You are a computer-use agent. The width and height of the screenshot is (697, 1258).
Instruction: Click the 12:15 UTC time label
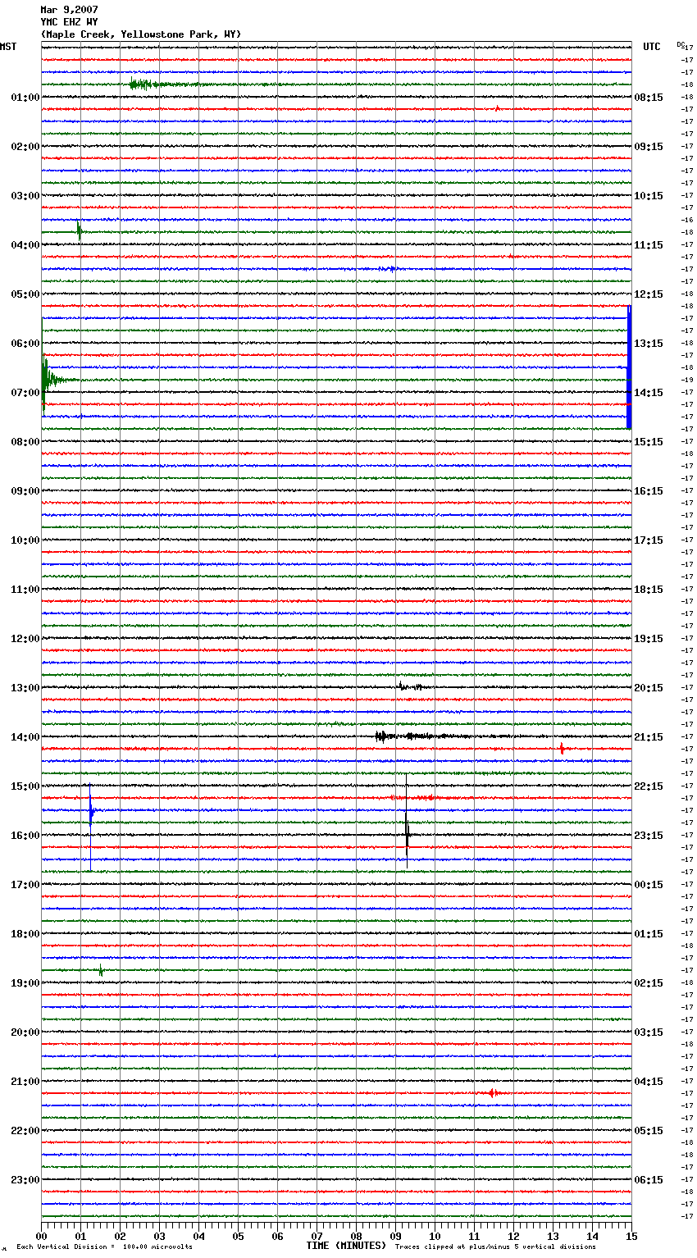tap(649, 294)
